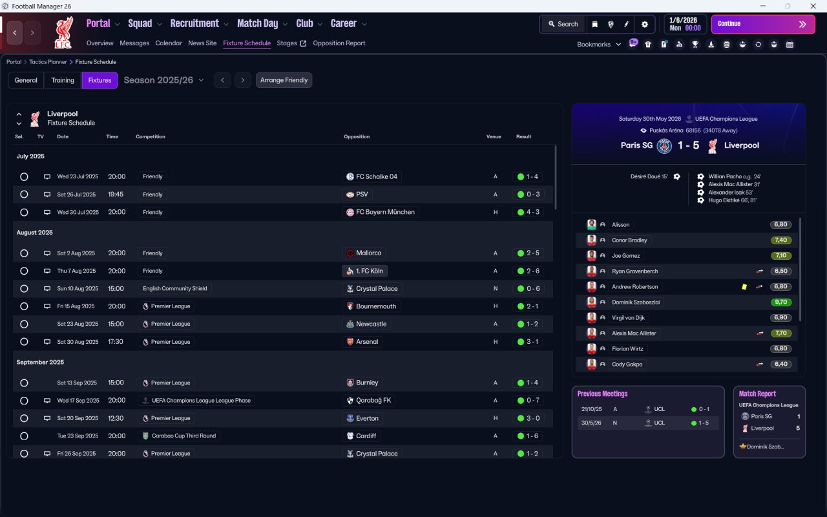Go to the Overview tab
This screenshot has height=517, width=827.
click(x=100, y=43)
